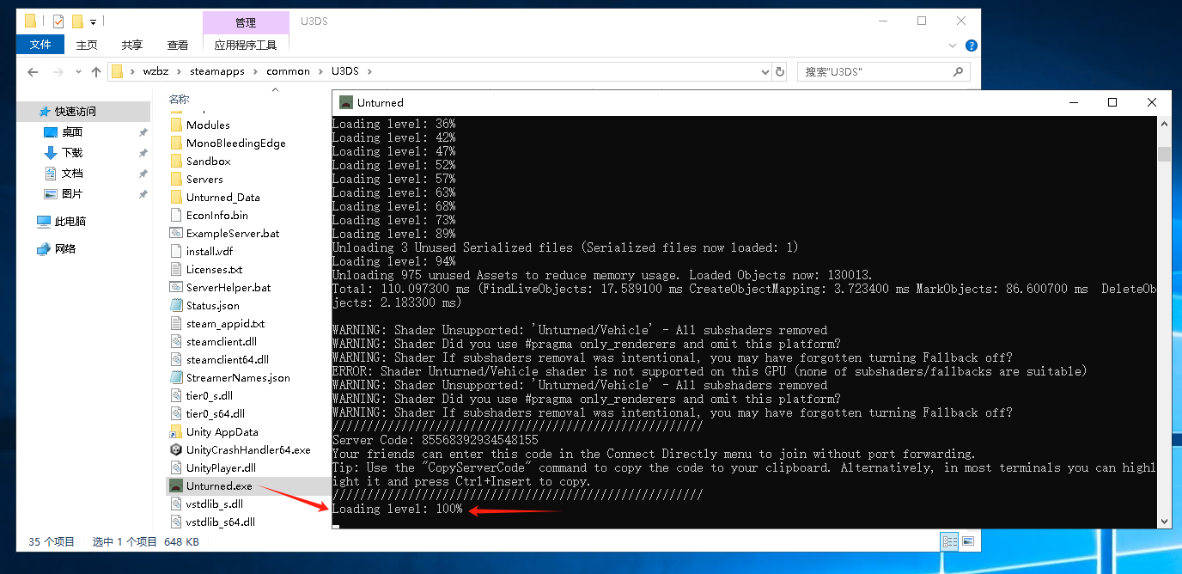Click the New Folder icon in Explorer title bar

pyautogui.click(x=77, y=21)
